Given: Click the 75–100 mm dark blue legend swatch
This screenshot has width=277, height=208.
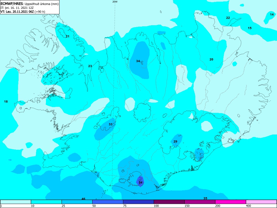Looking at the screenshot, I should pyautogui.click(x=138, y=202).
